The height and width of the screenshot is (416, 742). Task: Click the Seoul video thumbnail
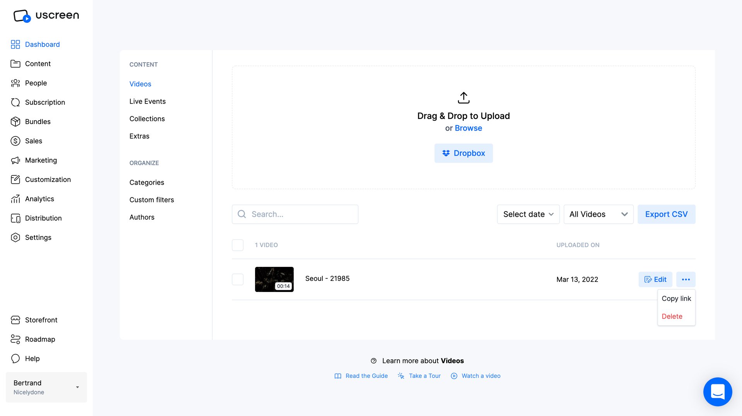(x=274, y=279)
